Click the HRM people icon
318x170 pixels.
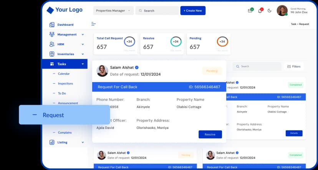pyautogui.click(x=52, y=44)
